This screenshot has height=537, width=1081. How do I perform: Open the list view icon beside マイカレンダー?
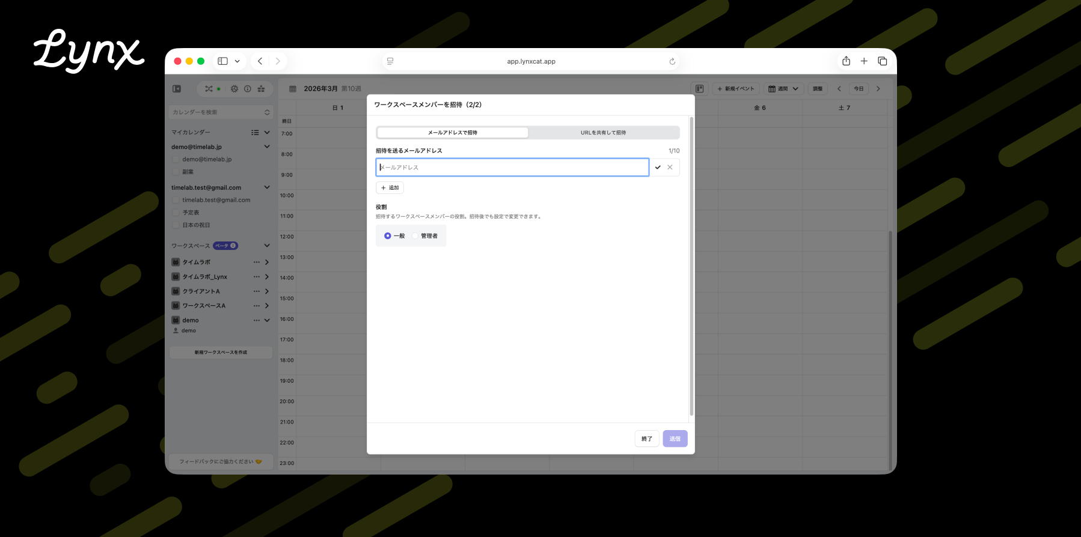click(x=255, y=133)
